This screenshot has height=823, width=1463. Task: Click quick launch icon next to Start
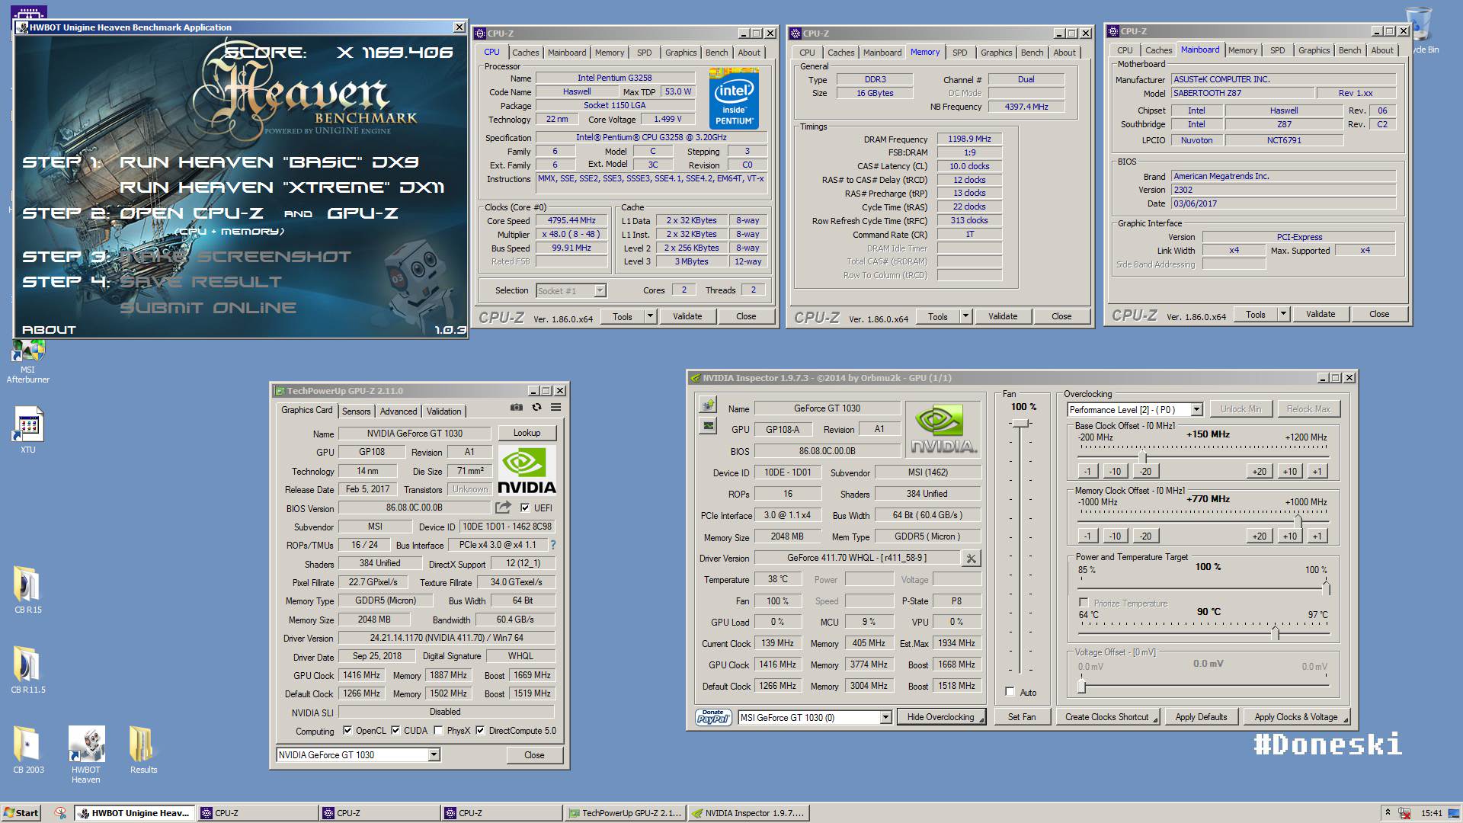point(60,813)
